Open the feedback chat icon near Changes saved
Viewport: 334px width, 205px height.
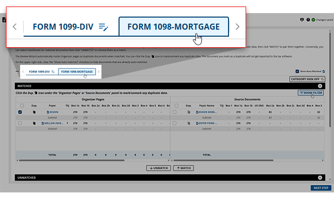click(x=302, y=20)
